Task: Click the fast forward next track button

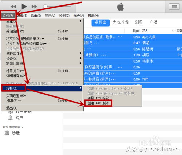Action: click(34, 7)
